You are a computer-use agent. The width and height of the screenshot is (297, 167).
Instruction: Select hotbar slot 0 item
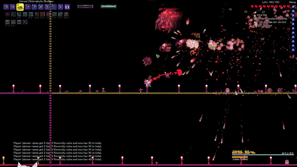[67, 7]
